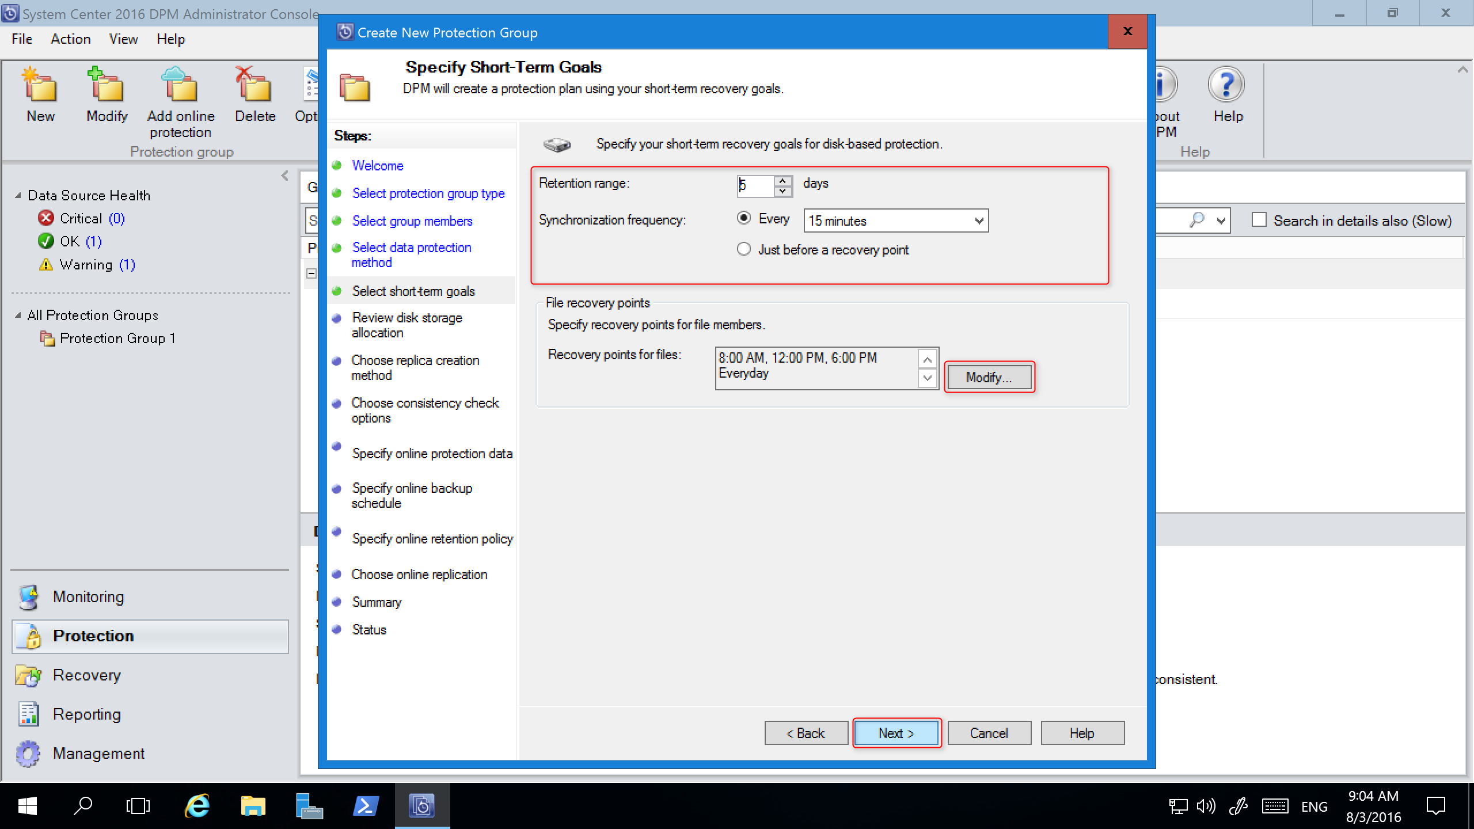Select Every radio button for synchronization
1474x829 pixels.
(x=745, y=220)
